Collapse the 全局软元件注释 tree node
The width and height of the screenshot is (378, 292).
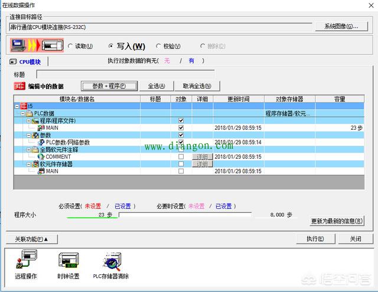(28, 149)
